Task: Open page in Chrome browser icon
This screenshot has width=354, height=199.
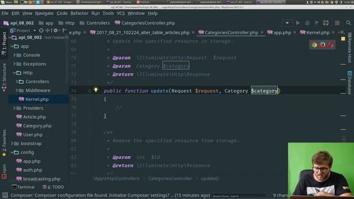Action: point(314,45)
